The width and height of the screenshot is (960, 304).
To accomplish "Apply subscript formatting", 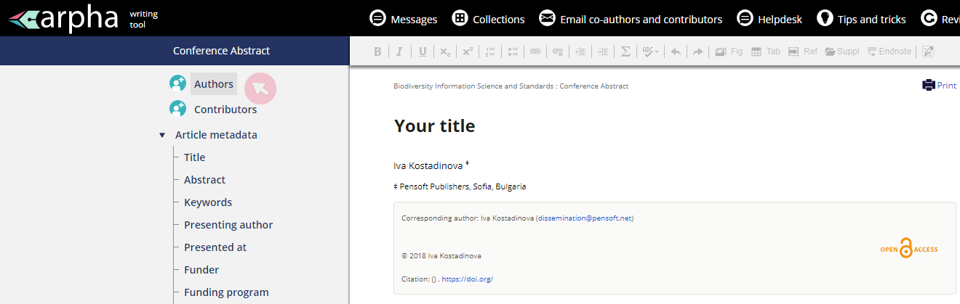I will point(444,52).
